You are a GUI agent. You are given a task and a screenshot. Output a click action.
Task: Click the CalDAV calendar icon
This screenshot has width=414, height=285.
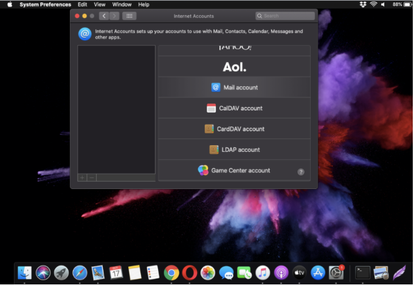(x=211, y=108)
